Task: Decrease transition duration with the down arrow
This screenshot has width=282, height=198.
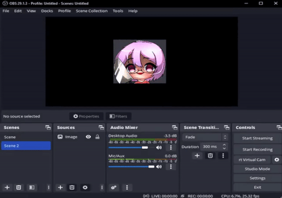Action: pos(224,148)
